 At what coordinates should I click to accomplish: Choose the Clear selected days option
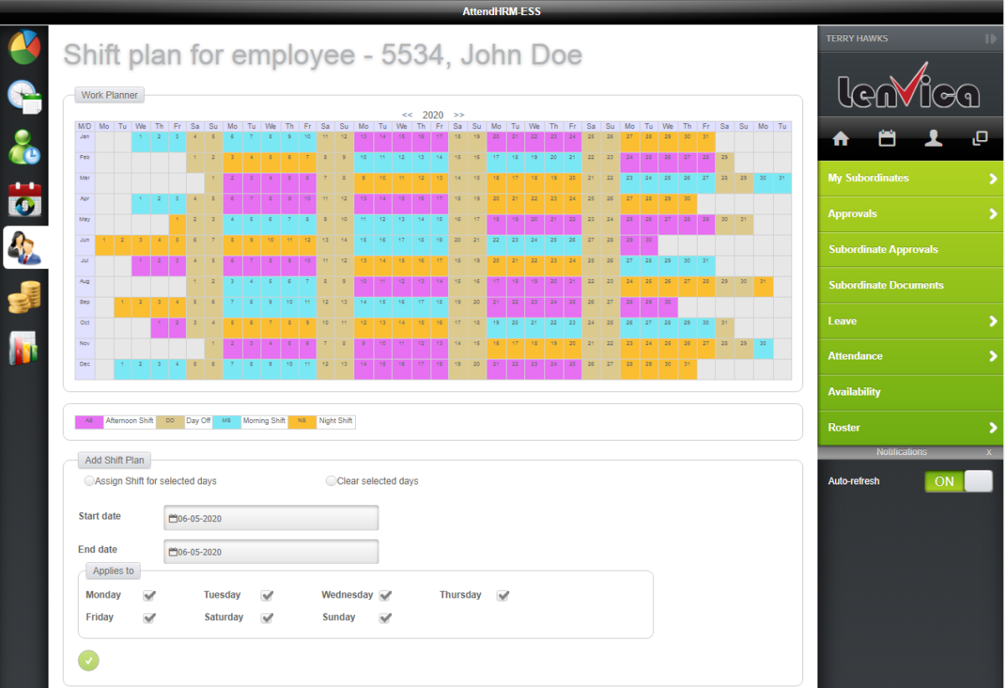pyautogui.click(x=331, y=481)
